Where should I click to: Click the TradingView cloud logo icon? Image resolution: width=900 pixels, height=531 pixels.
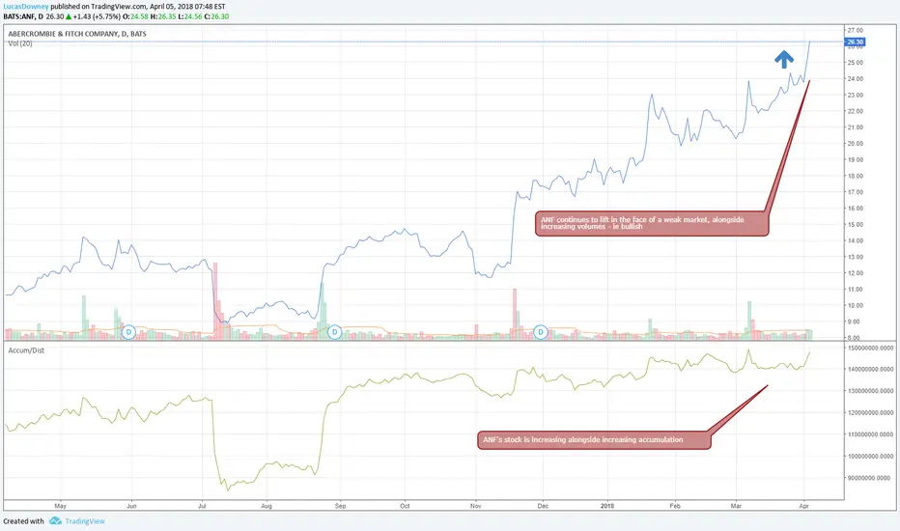(55, 520)
